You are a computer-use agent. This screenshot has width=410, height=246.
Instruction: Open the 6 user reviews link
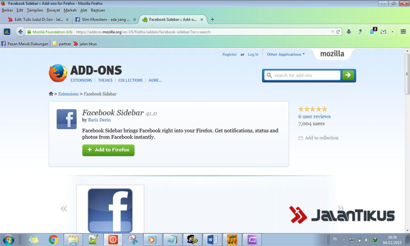314,116
